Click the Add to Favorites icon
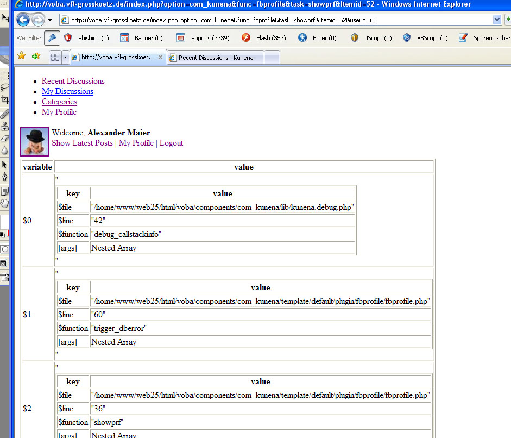Image resolution: width=511 pixels, height=438 pixels. [36, 56]
